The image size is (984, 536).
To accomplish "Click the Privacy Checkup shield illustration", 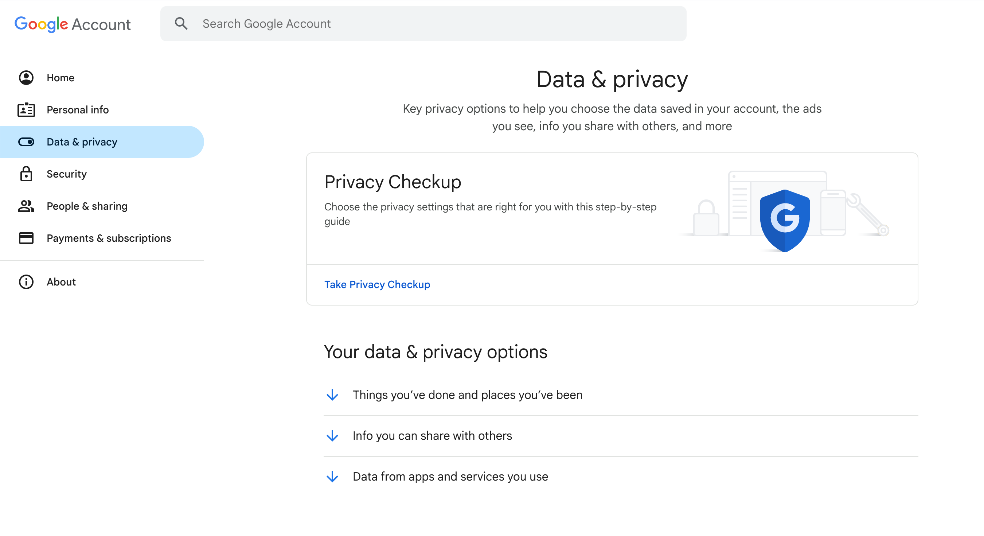I will 785,220.
